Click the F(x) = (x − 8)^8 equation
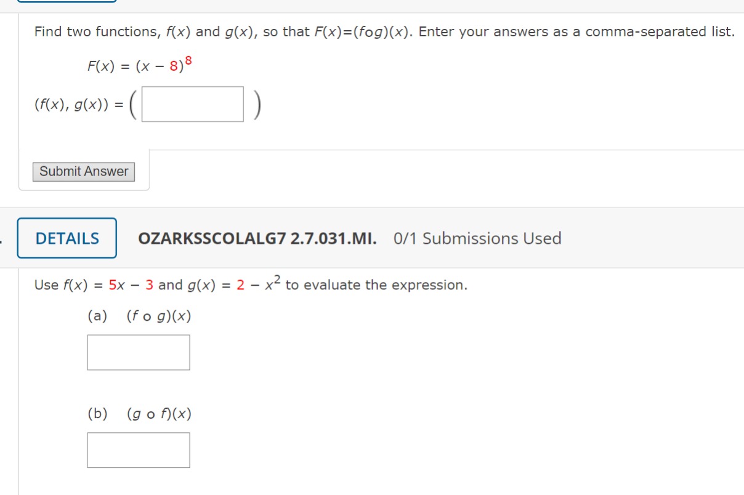 coord(140,67)
